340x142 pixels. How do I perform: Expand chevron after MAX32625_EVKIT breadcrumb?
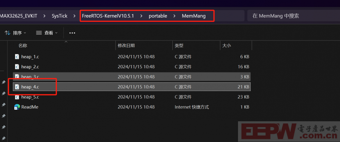coord(44,16)
